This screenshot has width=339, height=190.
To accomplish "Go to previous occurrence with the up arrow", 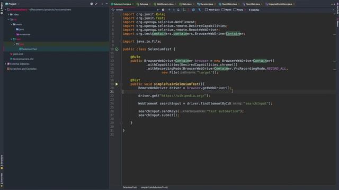I will [x=169, y=9].
